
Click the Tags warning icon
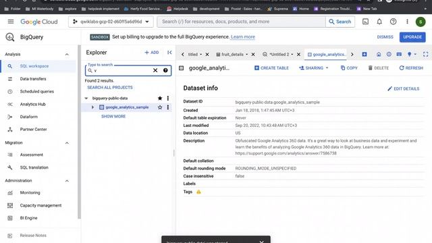[198, 192]
